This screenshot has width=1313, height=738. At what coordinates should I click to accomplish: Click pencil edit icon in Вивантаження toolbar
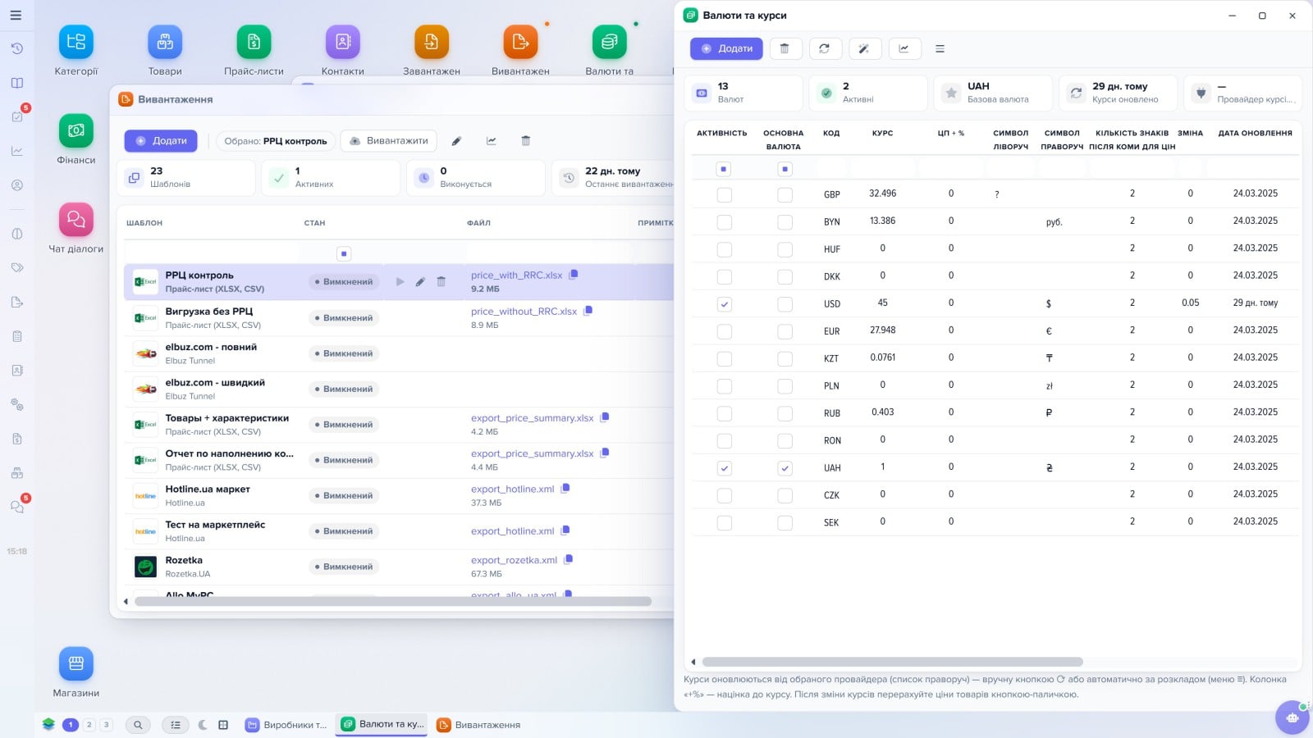pyautogui.click(x=456, y=141)
